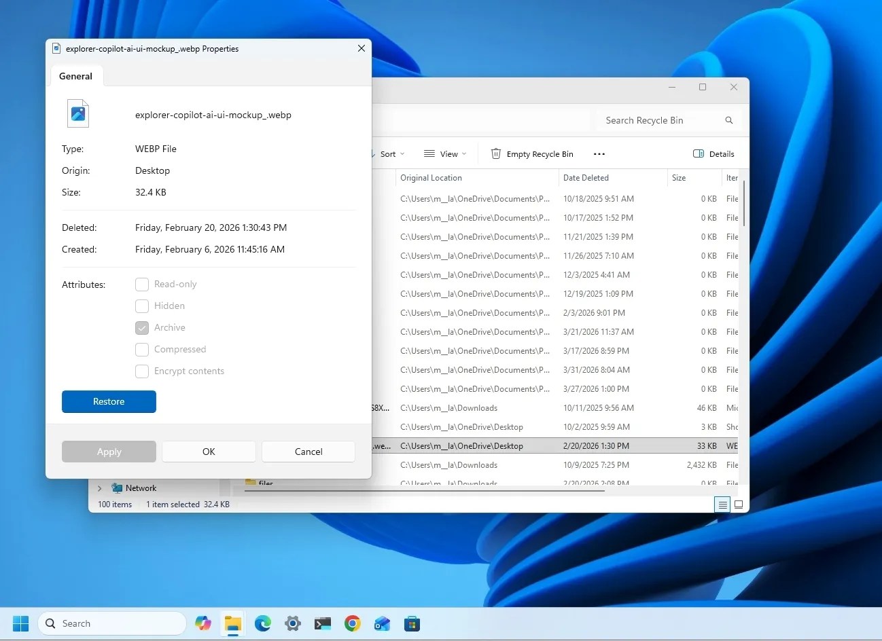882x641 pixels.
Task: Sort by Size column header
Action: pos(694,178)
